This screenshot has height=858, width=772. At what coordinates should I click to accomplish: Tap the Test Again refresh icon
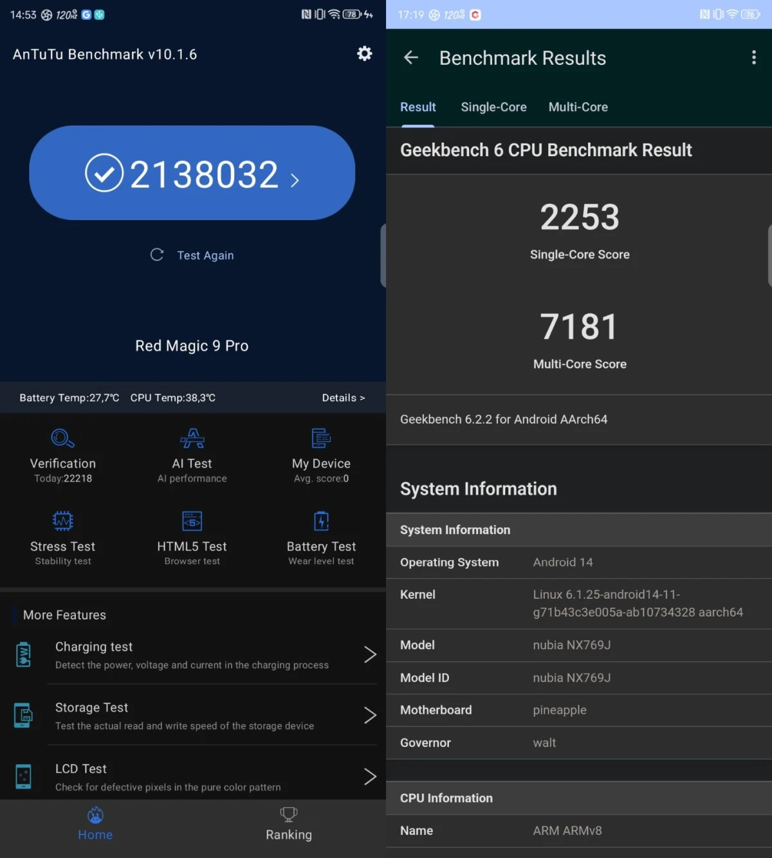(156, 255)
